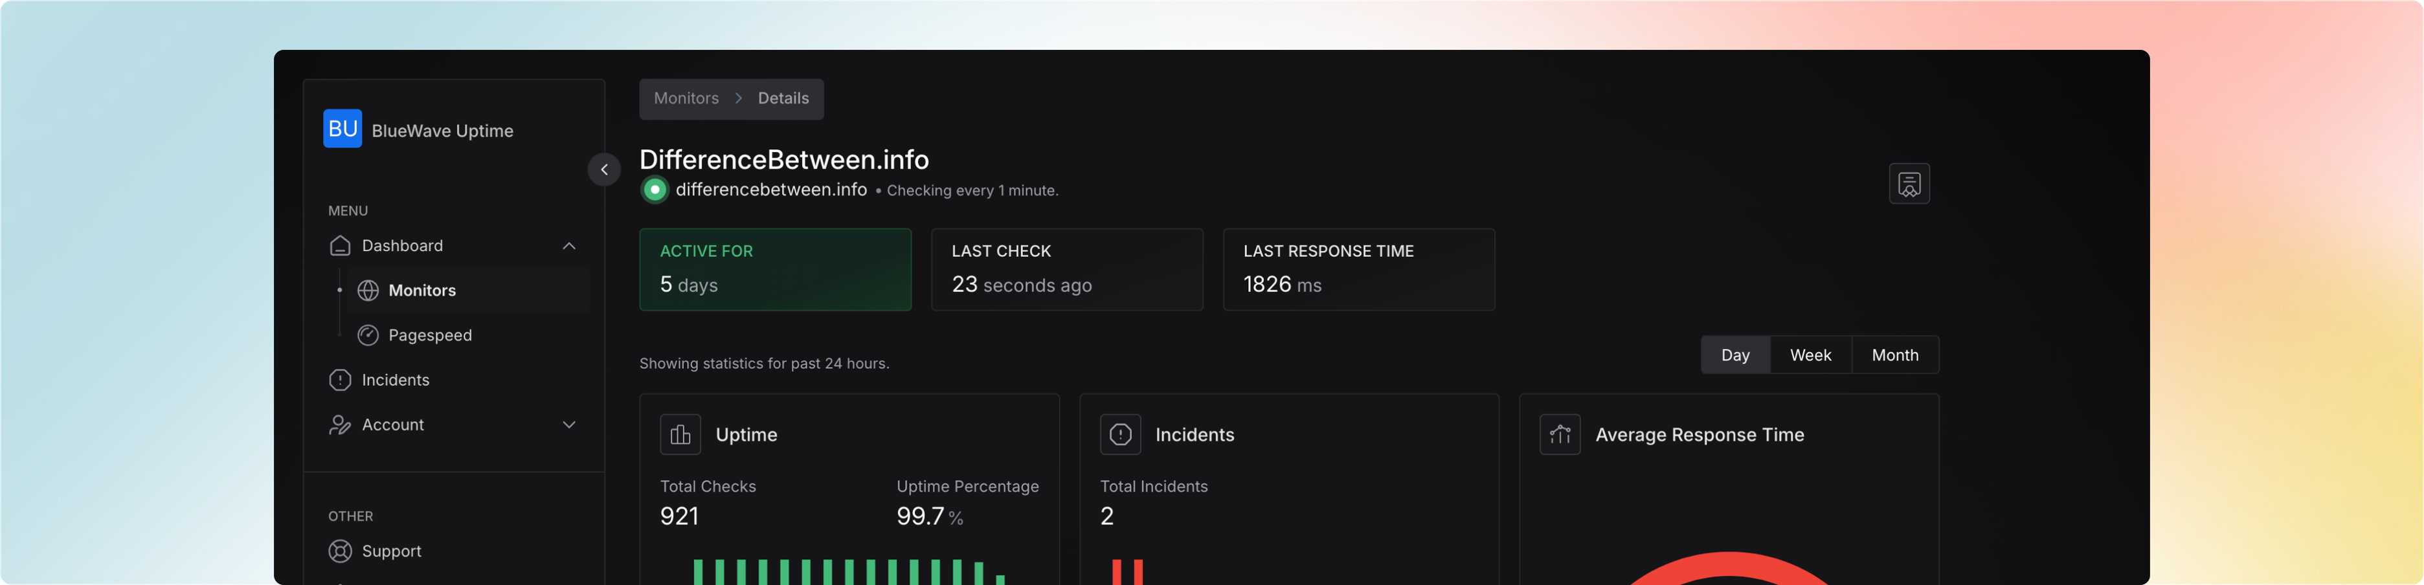Click the Uptime bar chart icon

point(679,434)
